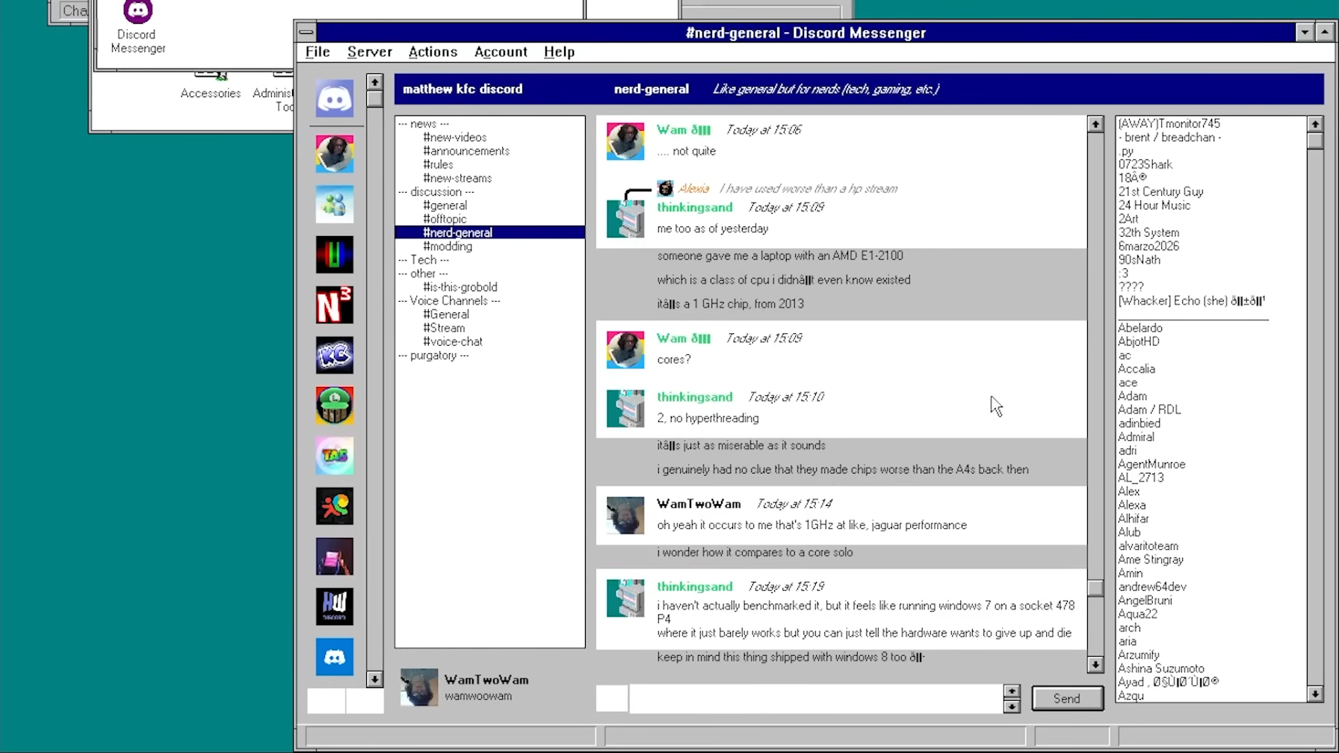Select the HW Discord server icon

point(334,607)
